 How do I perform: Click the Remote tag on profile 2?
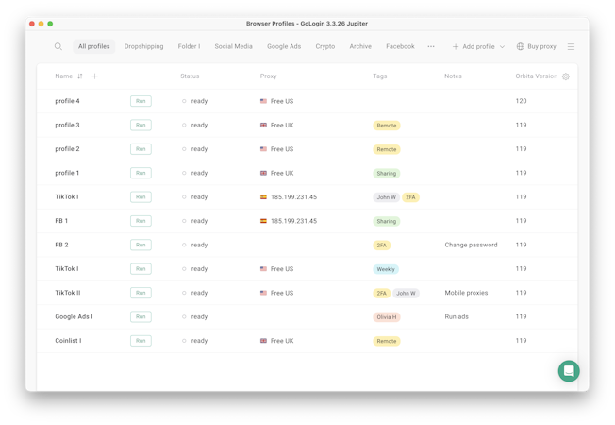point(387,149)
